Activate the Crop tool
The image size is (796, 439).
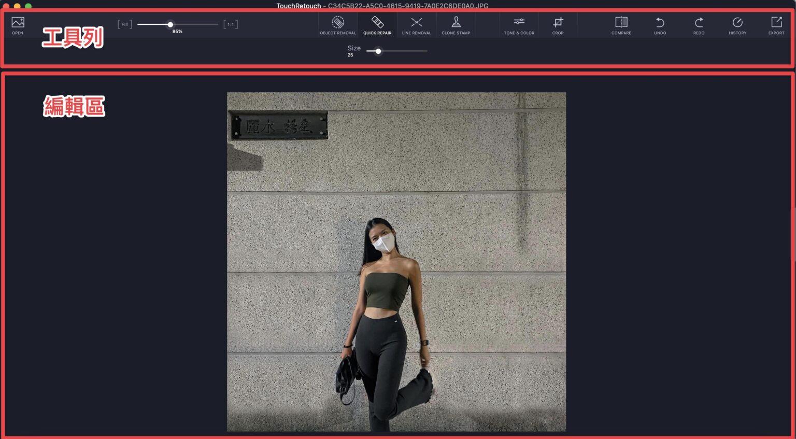(x=558, y=24)
